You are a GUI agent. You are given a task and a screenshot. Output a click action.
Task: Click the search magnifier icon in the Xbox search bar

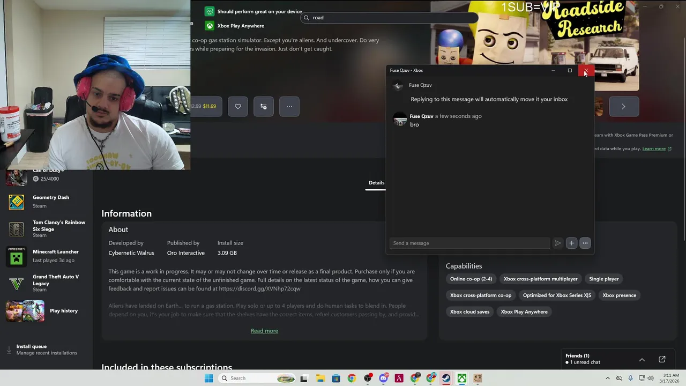click(x=307, y=18)
